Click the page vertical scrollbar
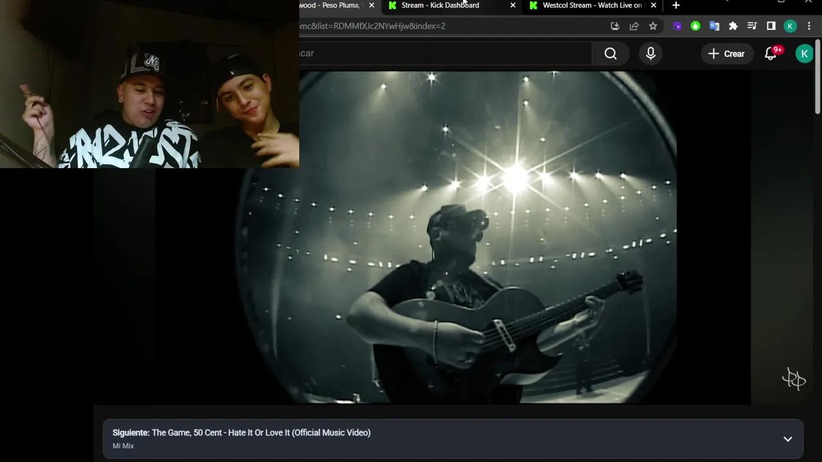Image resolution: width=822 pixels, height=462 pixels. (818, 77)
